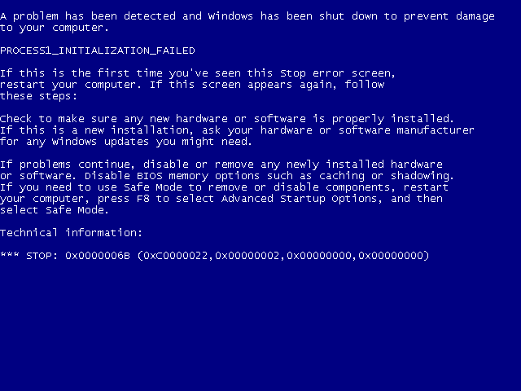Click the 'Technical information:' heading

(71, 233)
